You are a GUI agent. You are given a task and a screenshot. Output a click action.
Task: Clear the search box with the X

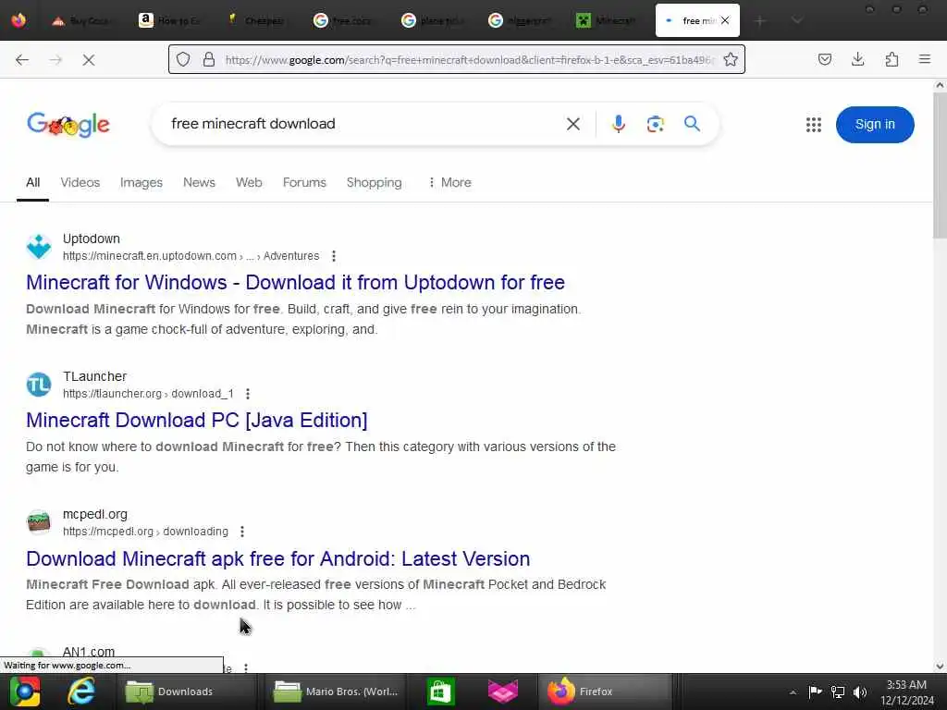pos(572,125)
